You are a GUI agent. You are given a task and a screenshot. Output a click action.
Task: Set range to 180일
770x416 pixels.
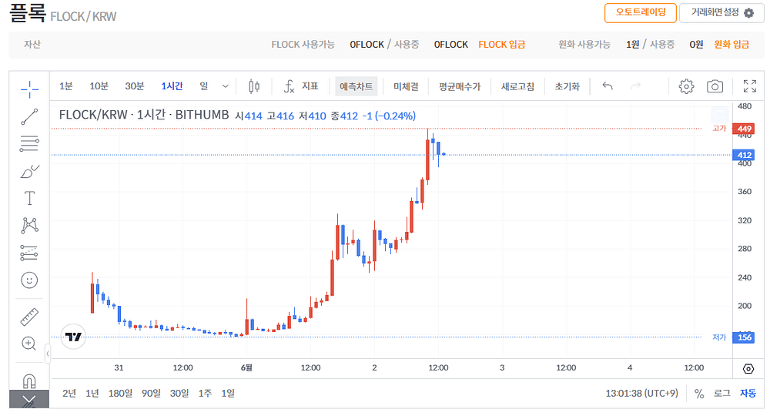tap(120, 394)
